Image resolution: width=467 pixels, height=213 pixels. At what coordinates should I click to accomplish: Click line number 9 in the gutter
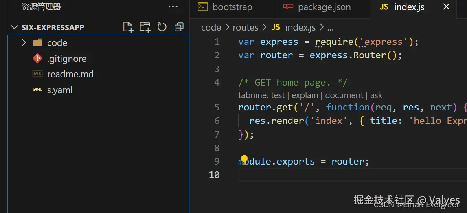(x=217, y=161)
